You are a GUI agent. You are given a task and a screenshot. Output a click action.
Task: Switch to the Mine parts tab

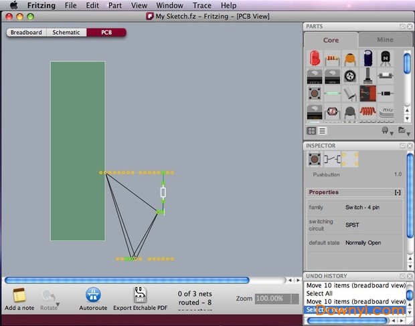tap(385, 40)
